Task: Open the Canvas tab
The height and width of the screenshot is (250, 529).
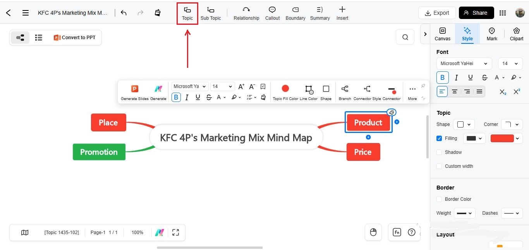Action: 442,34
